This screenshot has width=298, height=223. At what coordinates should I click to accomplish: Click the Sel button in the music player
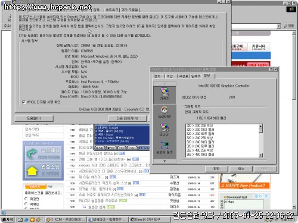click(122, 147)
